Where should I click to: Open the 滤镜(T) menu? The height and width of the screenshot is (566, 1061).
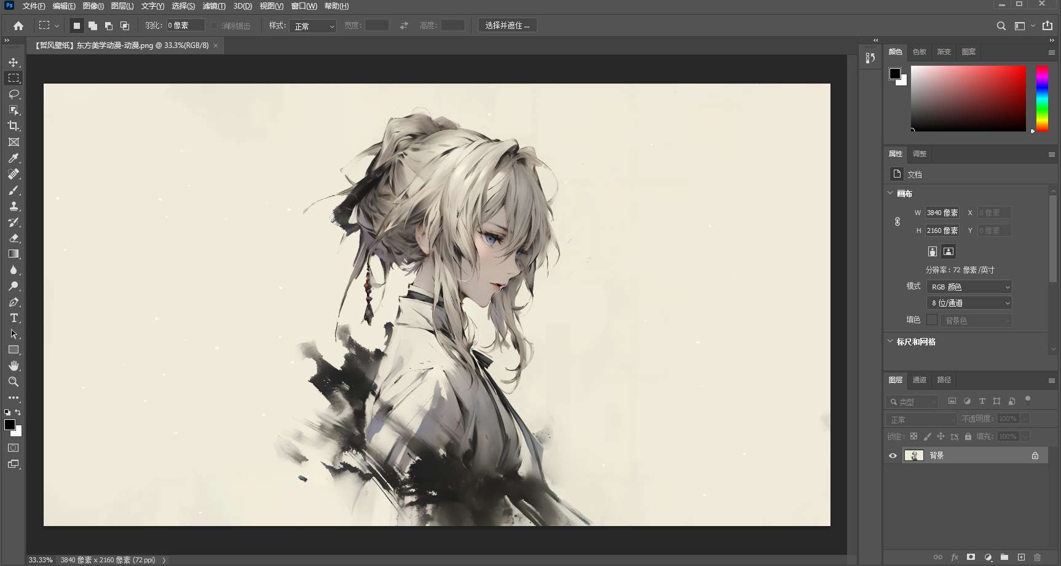tap(214, 6)
